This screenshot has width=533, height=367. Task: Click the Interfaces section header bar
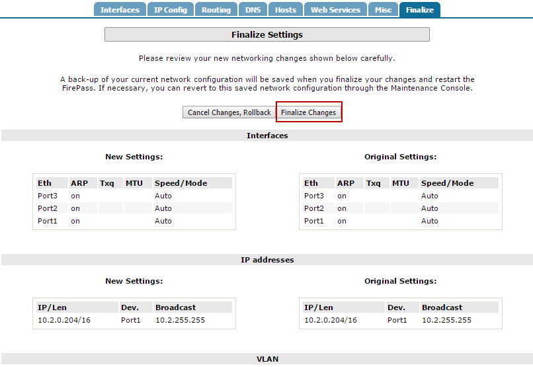click(266, 136)
